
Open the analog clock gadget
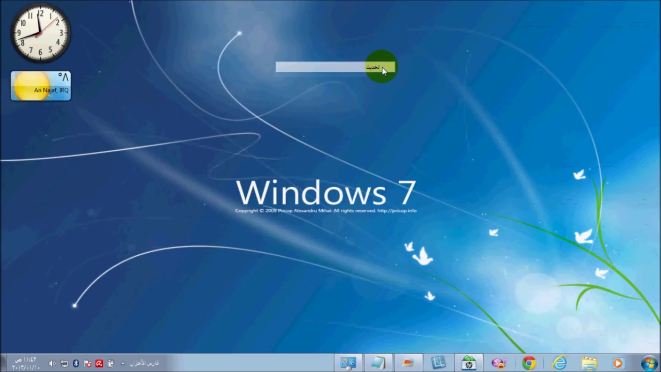click(x=40, y=33)
